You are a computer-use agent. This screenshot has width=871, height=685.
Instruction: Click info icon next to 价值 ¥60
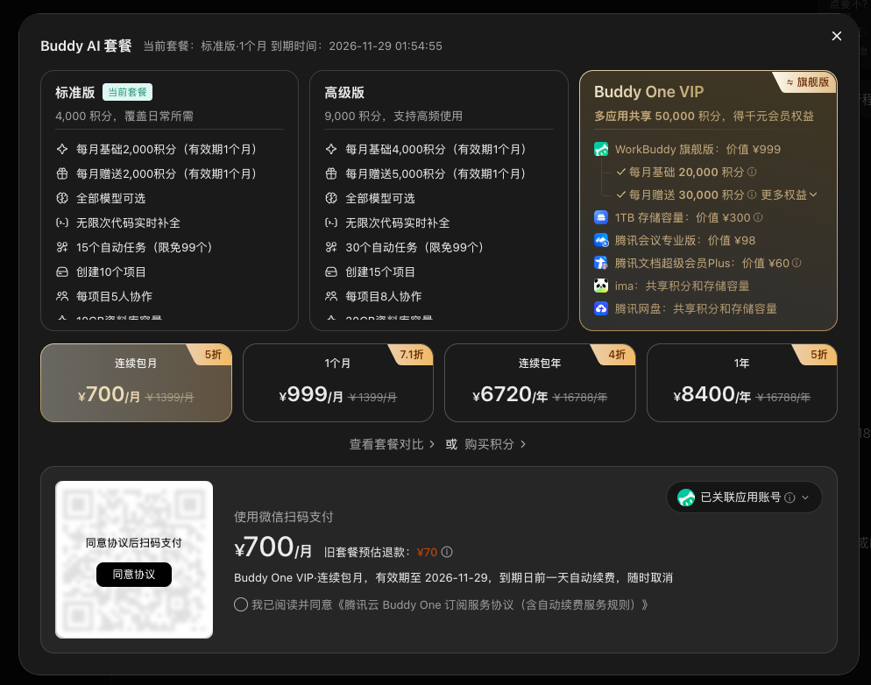coord(797,263)
